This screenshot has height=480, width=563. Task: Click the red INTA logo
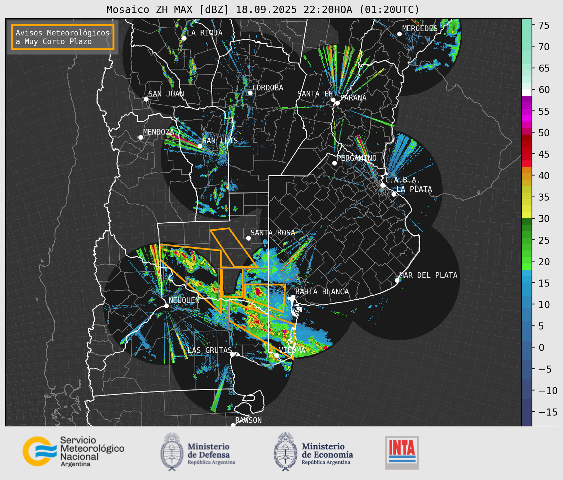coord(402,453)
